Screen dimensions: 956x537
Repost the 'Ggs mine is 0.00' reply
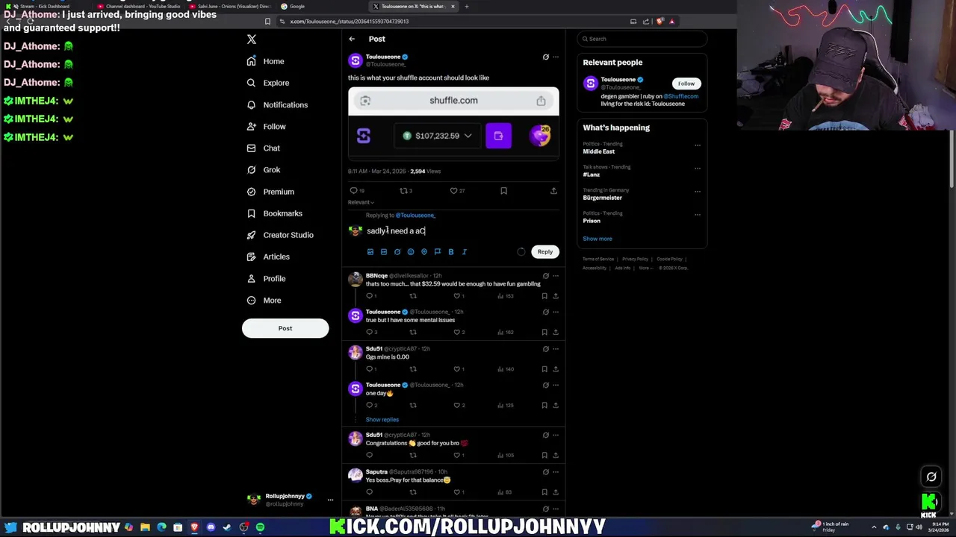pyautogui.click(x=413, y=369)
